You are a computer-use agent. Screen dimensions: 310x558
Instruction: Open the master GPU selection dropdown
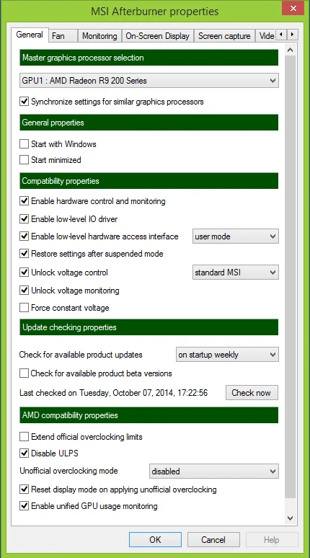point(149,81)
